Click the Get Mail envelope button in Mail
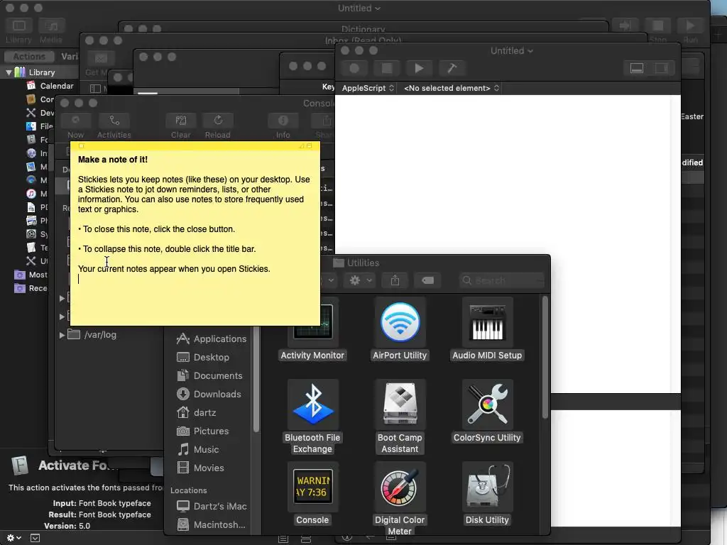Viewport: 727px width, 545px height. click(x=101, y=58)
